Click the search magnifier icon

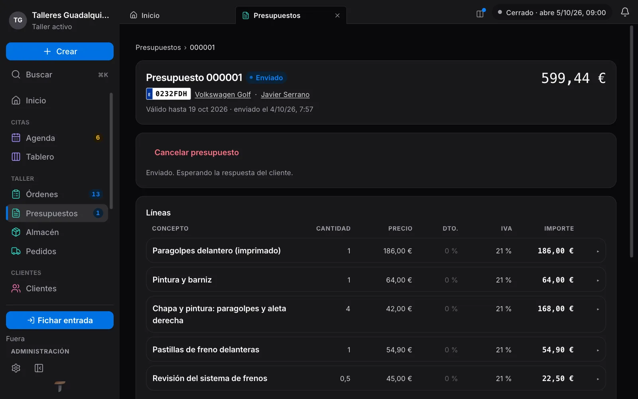pyautogui.click(x=16, y=75)
